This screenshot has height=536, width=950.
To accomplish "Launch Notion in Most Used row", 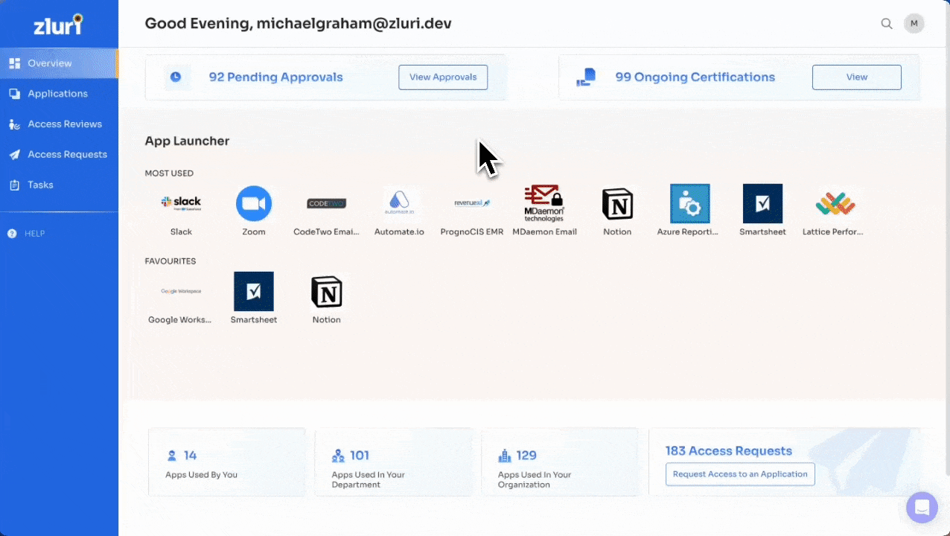I will click(x=617, y=203).
